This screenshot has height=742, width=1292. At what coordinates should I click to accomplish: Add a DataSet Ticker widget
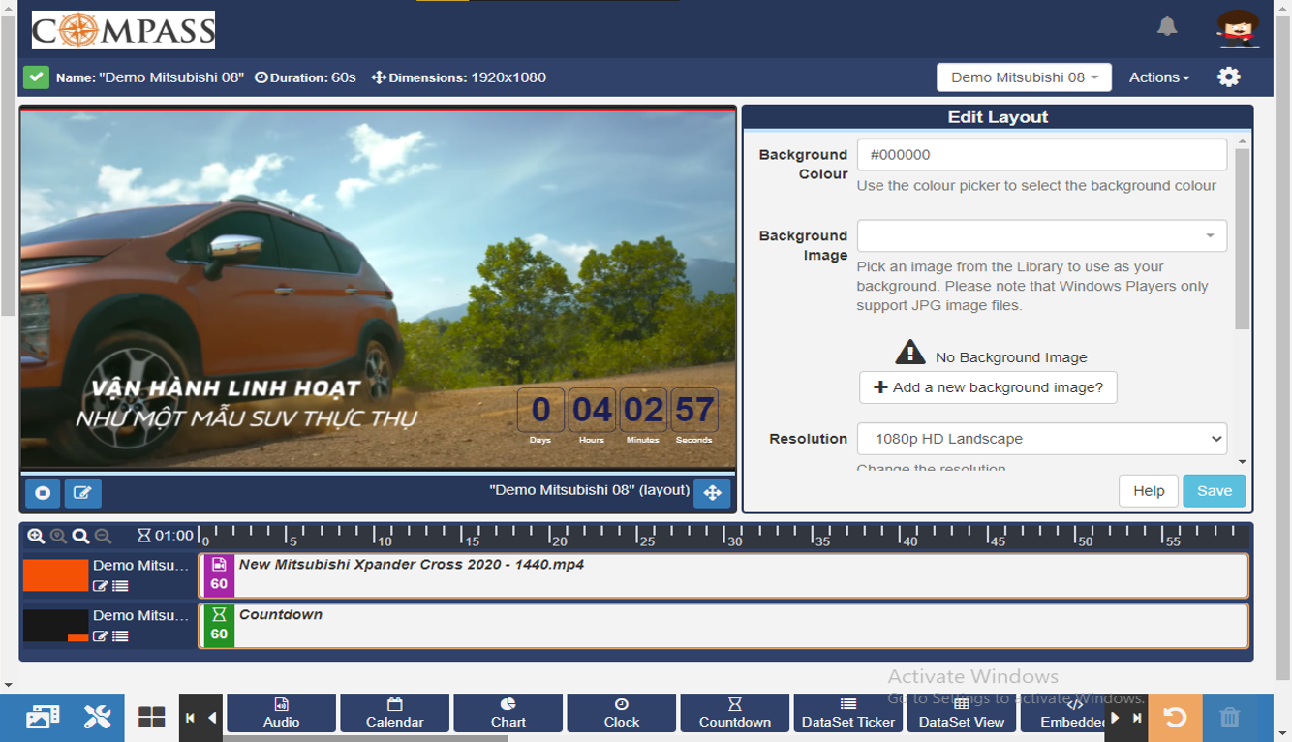[847, 713]
